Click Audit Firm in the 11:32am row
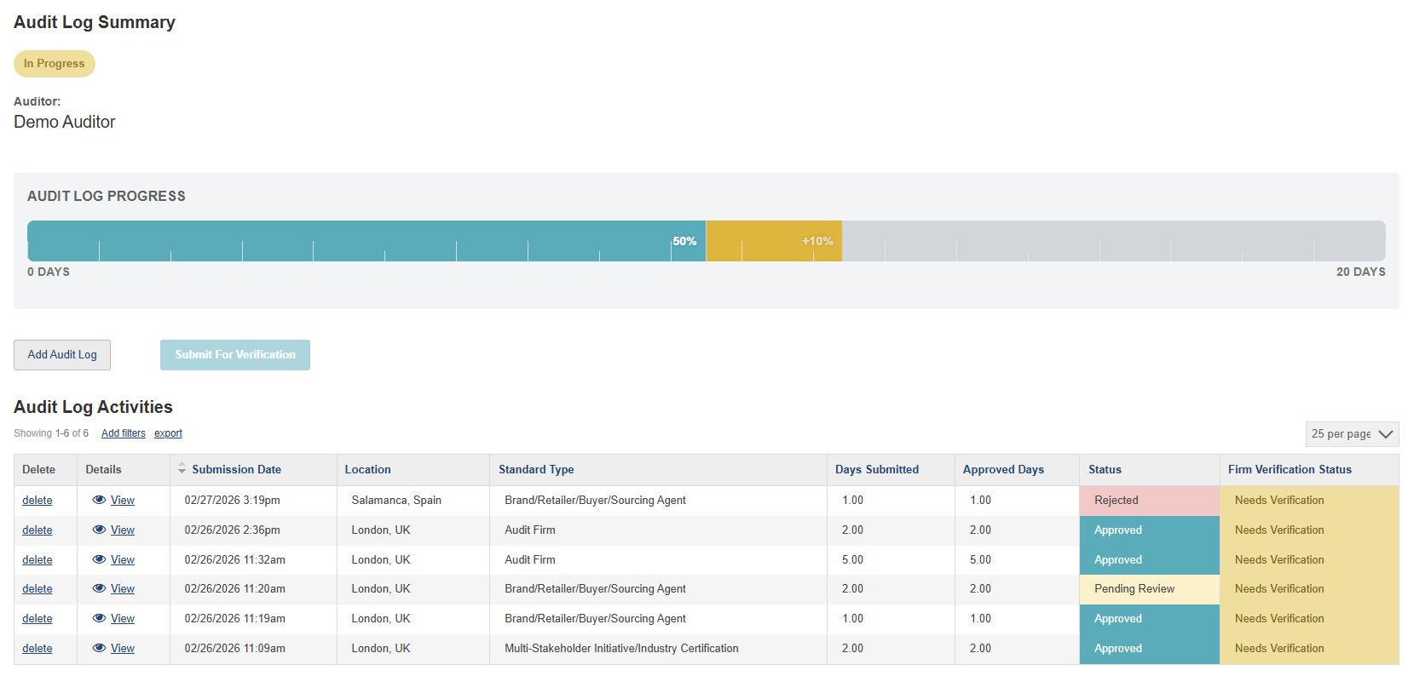Viewport: 1408px width, 676px height. tap(529, 560)
